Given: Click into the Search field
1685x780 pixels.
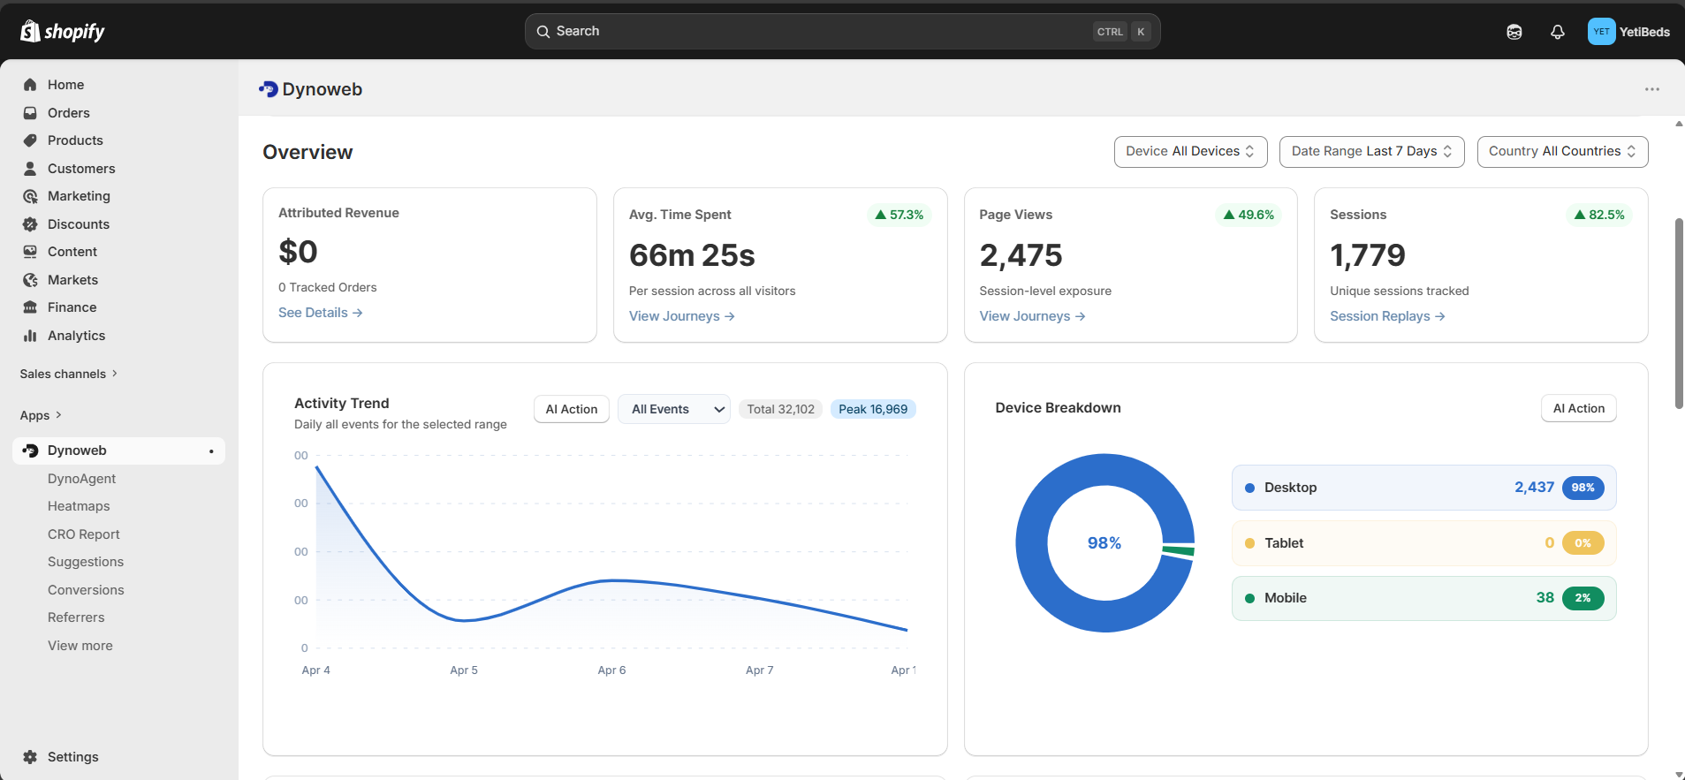Looking at the screenshot, I should pyautogui.click(x=822, y=32).
